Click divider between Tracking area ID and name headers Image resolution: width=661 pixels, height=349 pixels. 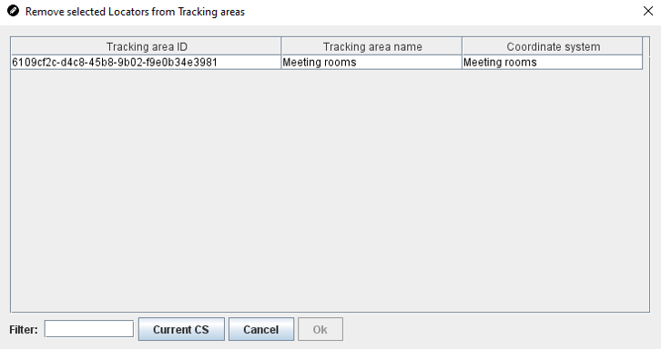pyautogui.click(x=281, y=46)
